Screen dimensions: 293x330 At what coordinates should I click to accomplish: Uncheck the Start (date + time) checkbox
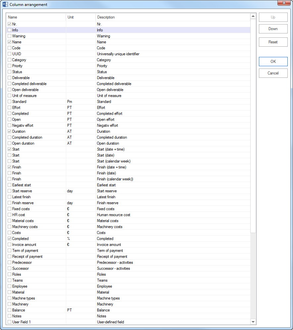(x=10, y=149)
